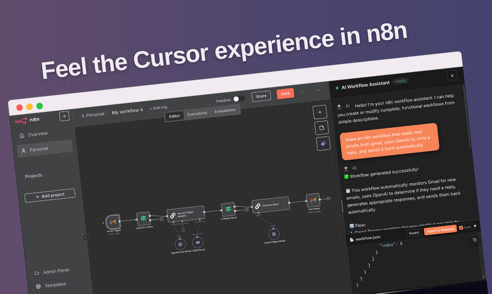Screen dimensions: 492x294
Task: Open workflow history clock icon
Action: 303,92
